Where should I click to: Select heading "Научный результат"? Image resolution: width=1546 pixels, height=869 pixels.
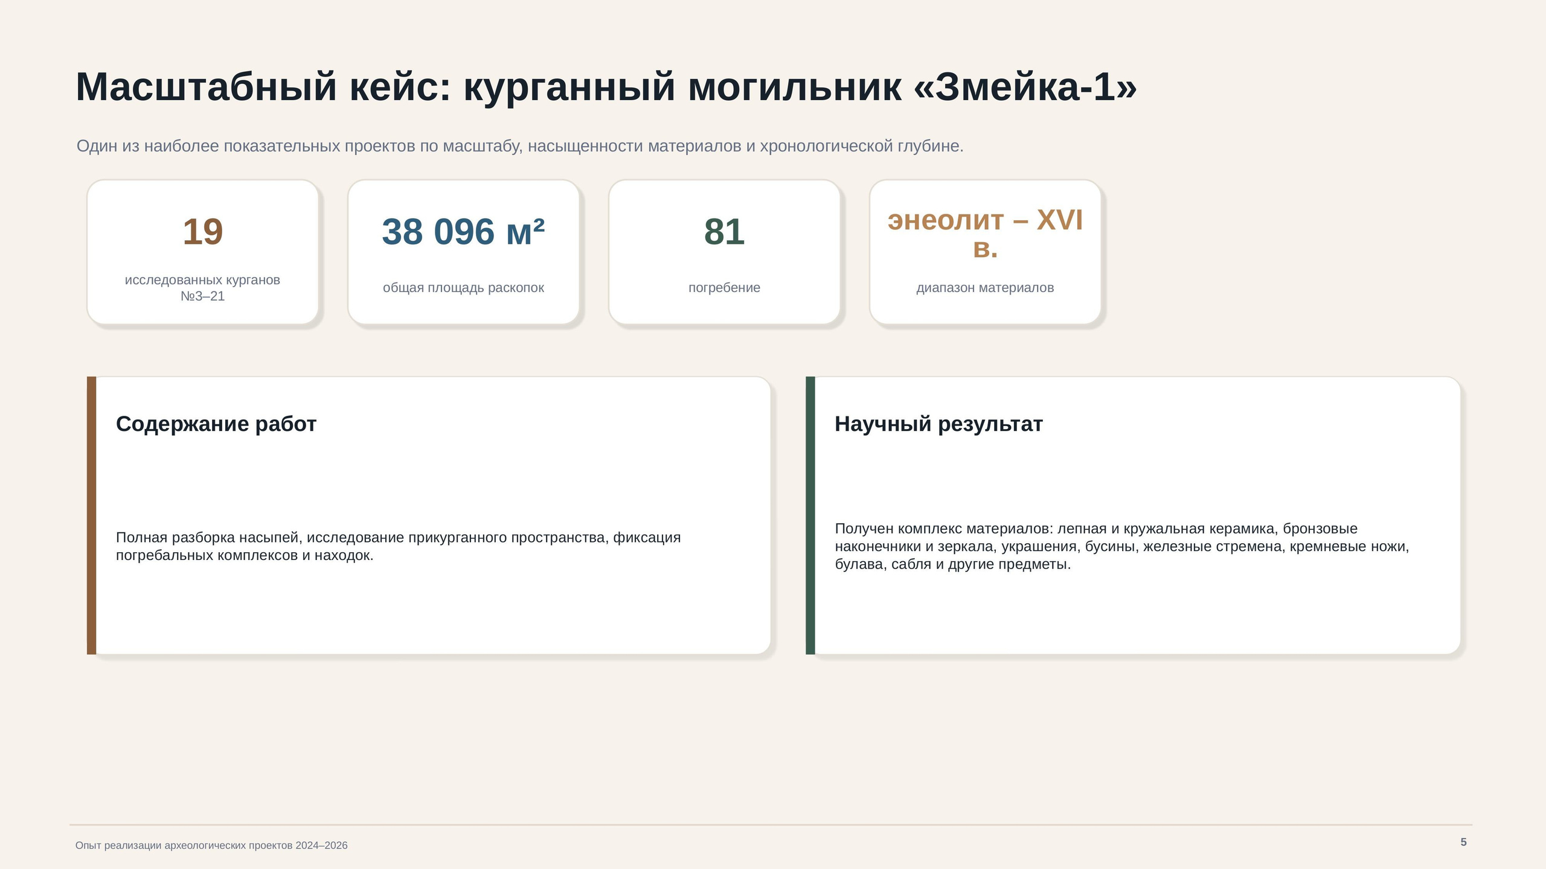coord(938,424)
